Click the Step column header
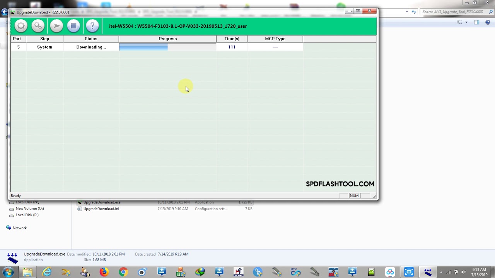 44,39
